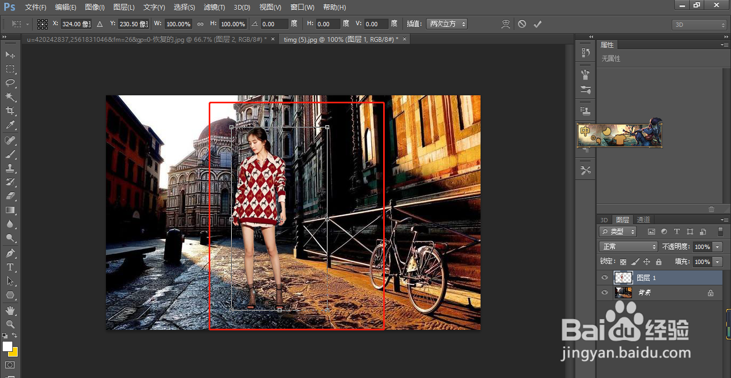Select the Eraser tool
This screenshot has width=731, height=378.
[10, 196]
